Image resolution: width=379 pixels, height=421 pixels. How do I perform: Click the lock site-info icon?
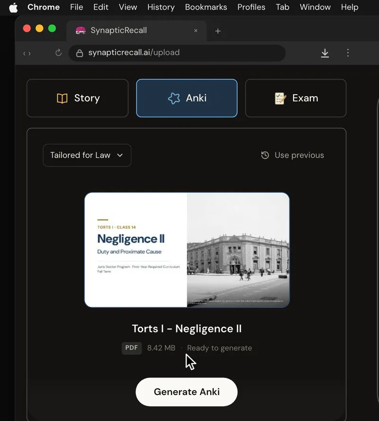pos(80,53)
